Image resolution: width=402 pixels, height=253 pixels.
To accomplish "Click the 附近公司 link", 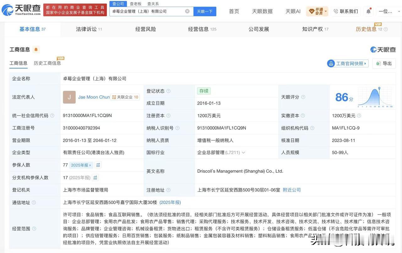I will (292, 190).
